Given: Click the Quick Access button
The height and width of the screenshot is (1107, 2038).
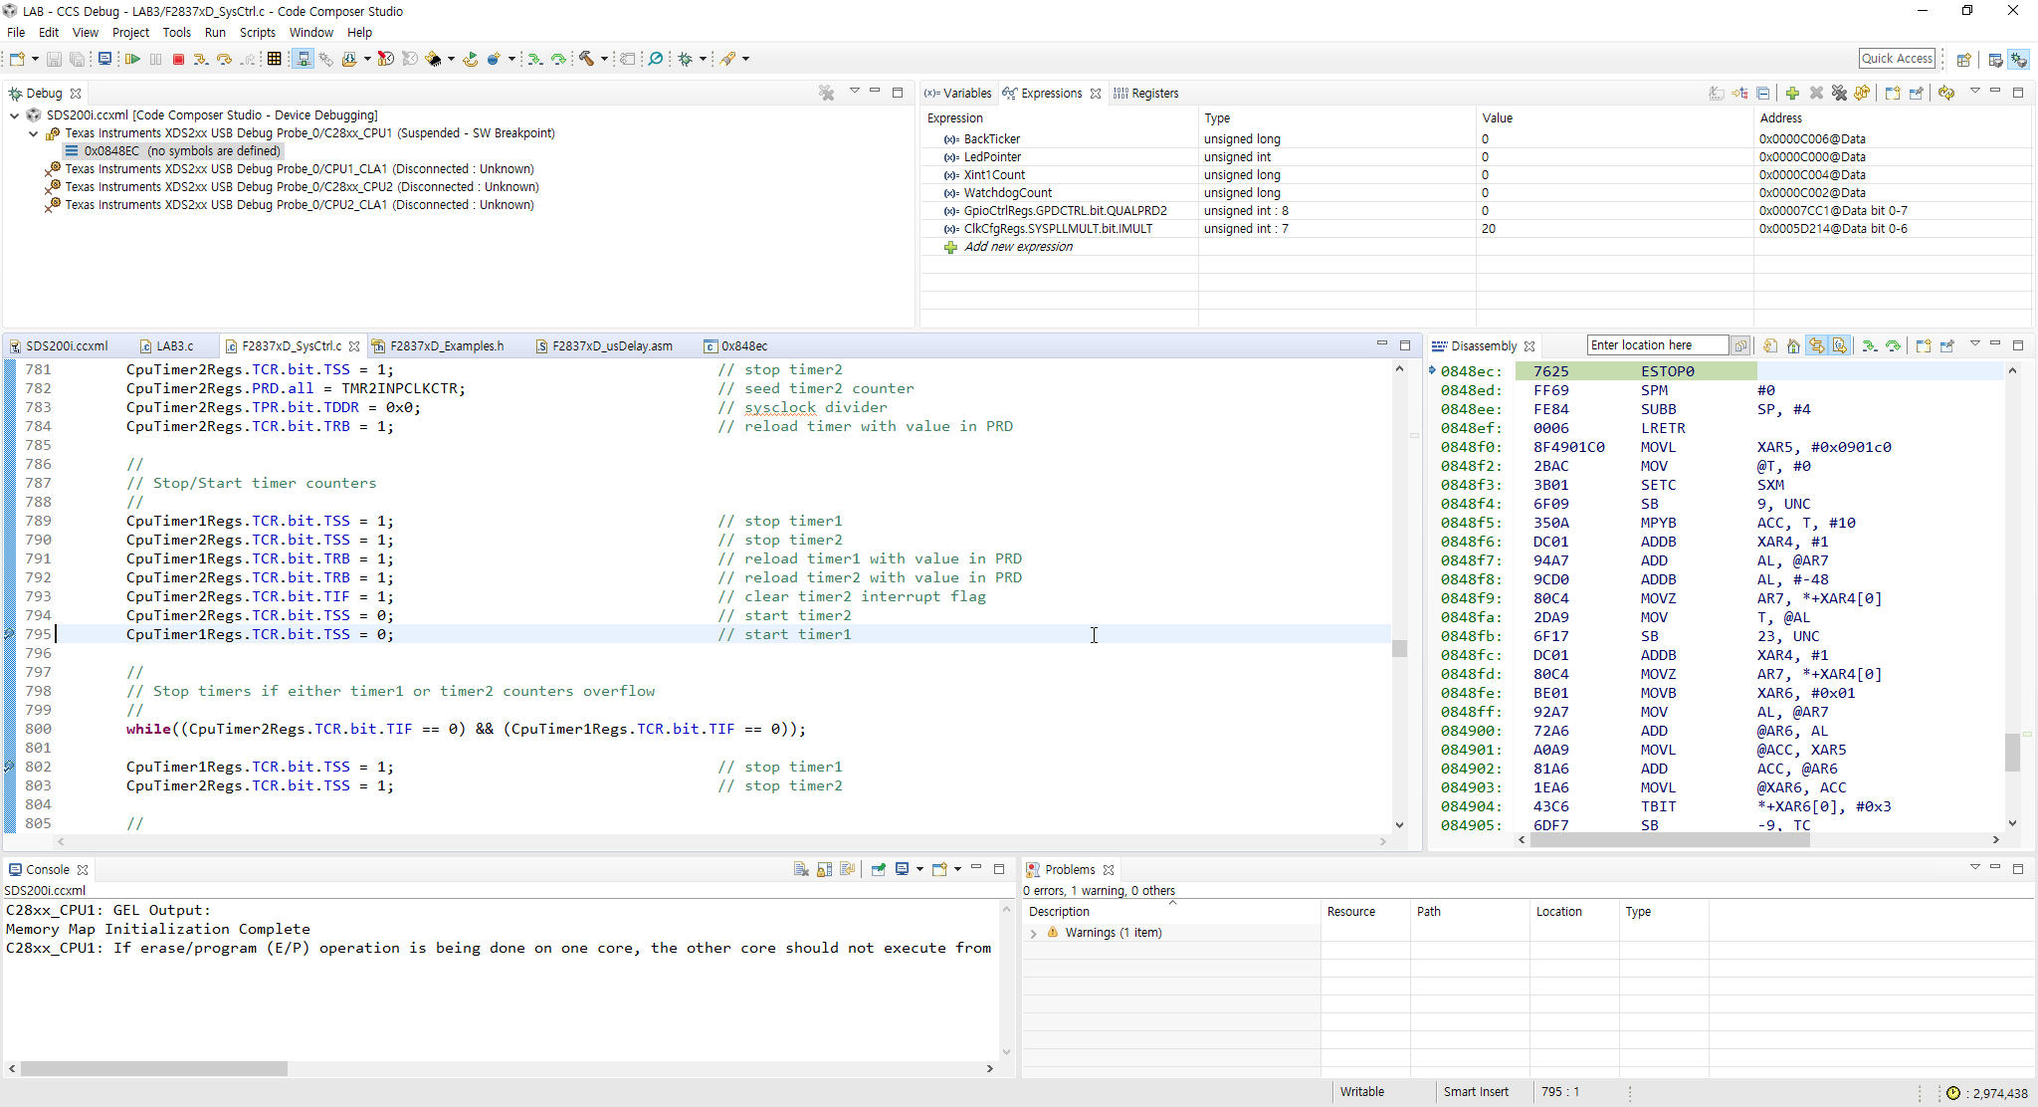Looking at the screenshot, I should 1897,59.
